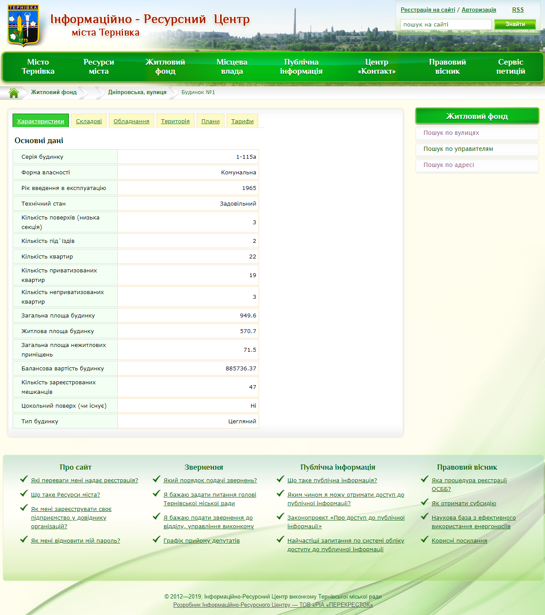
Task: Open the Сервіс петицій menu
Action: pyautogui.click(x=511, y=67)
